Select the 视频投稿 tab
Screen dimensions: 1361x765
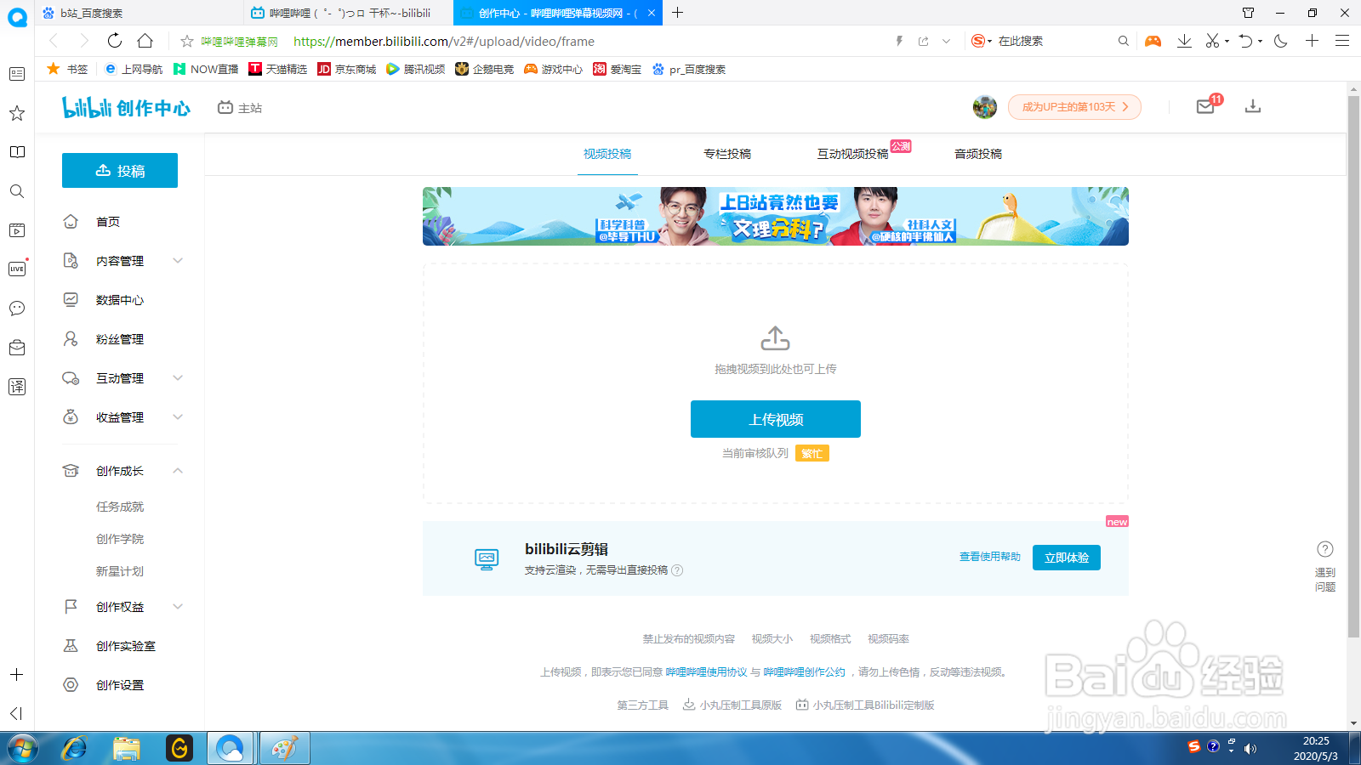pos(607,154)
